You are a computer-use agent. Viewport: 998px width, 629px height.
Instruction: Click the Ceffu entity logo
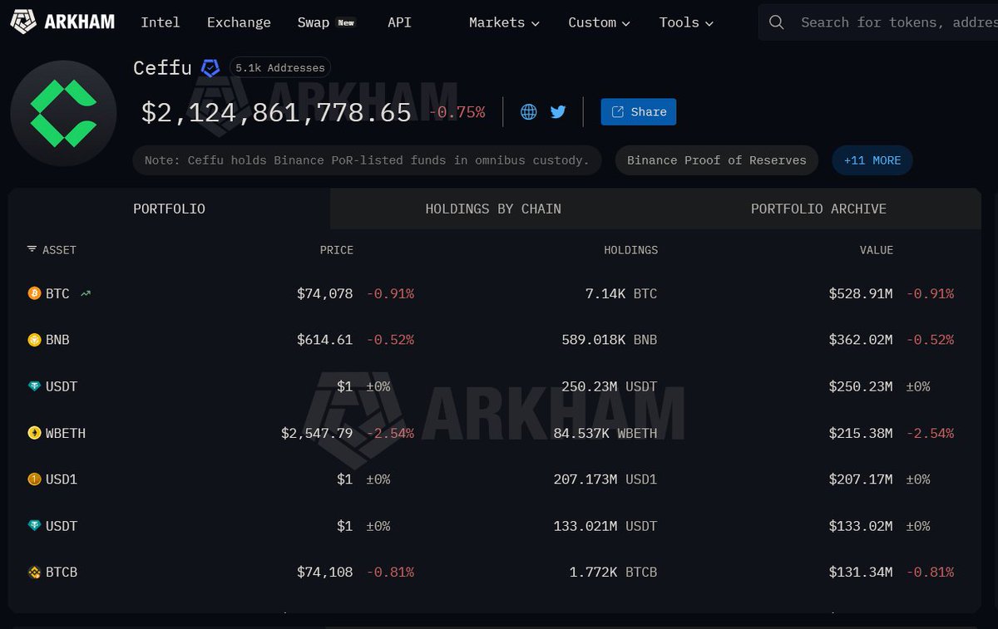[x=63, y=113]
